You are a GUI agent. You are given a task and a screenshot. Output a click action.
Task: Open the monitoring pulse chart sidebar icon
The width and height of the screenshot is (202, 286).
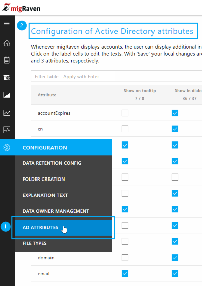tap(7, 130)
